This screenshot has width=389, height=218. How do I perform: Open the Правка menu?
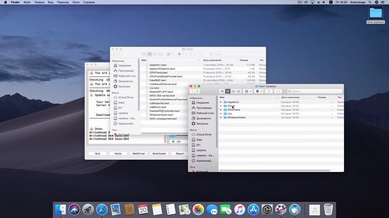39,2
